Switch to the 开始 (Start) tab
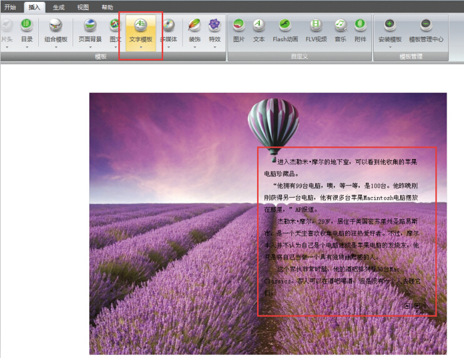Viewport: 464px width, 358px height. 10,7
